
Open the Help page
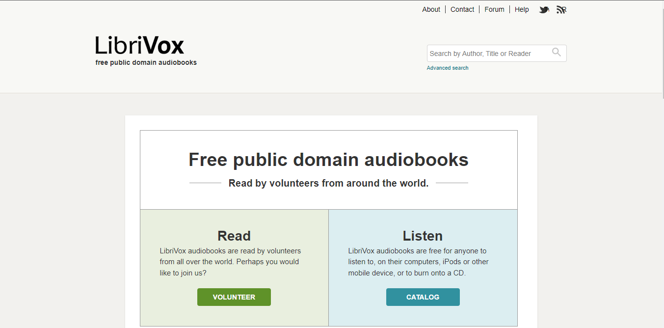[x=522, y=9]
